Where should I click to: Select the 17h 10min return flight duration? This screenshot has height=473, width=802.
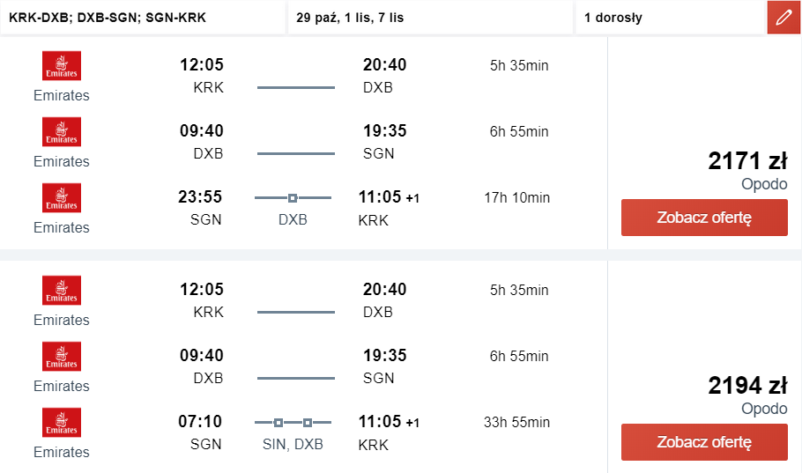(x=517, y=197)
